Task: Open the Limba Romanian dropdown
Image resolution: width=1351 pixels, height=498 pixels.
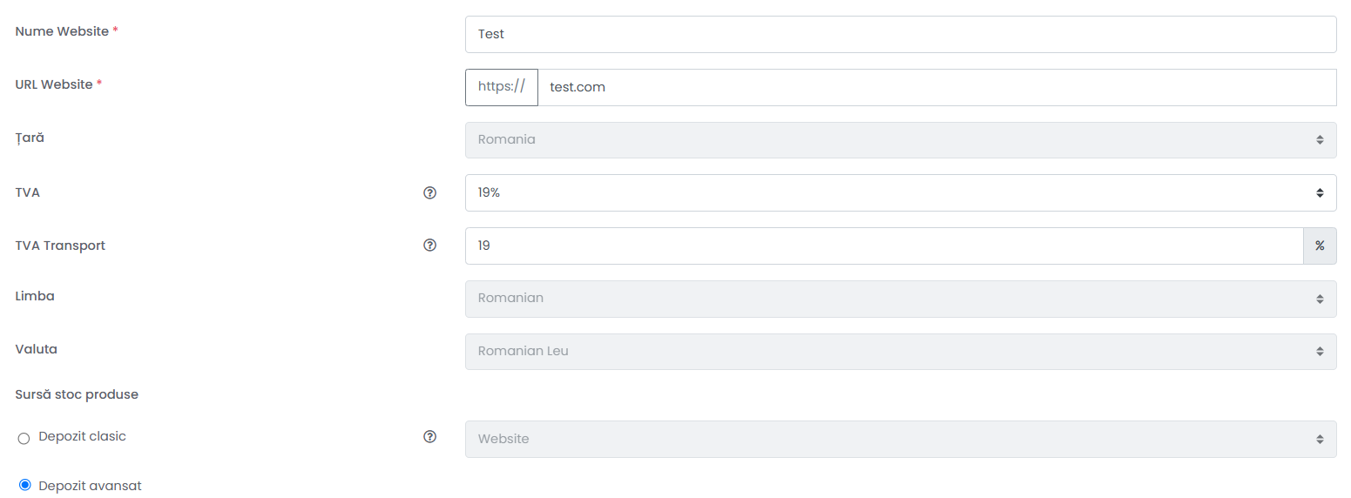Action: (x=901, y=299)
